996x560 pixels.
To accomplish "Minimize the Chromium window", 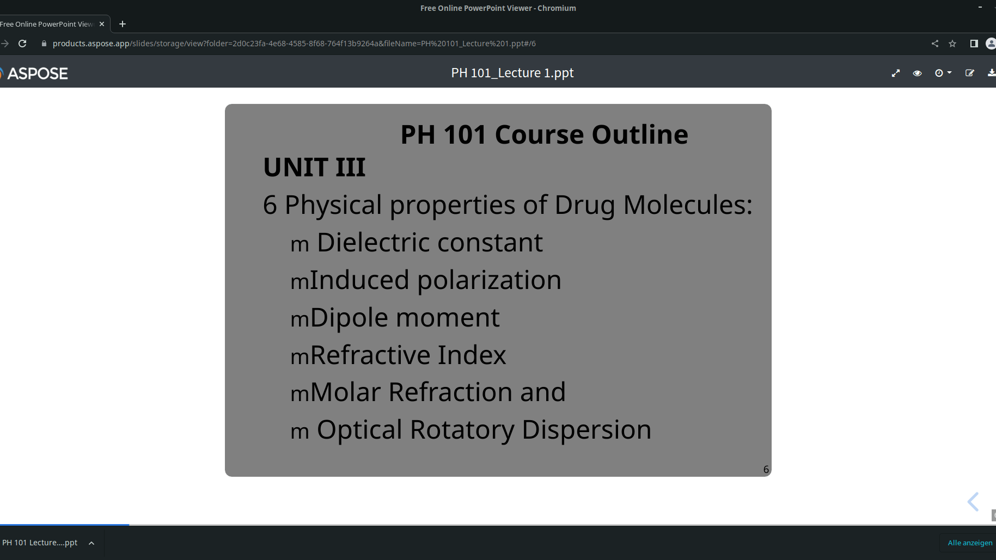I will pyautogui.click(x=980, y=8).
